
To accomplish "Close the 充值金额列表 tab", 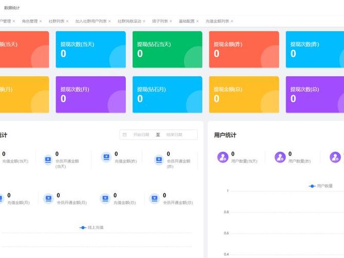I will 232,21.
